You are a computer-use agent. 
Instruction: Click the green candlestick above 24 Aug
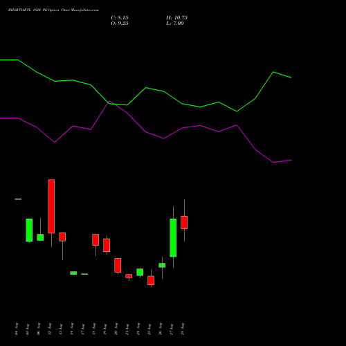click(140, 272)
